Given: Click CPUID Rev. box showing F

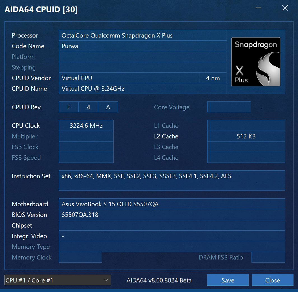Looking at the screenshot, I should point(69,107).
